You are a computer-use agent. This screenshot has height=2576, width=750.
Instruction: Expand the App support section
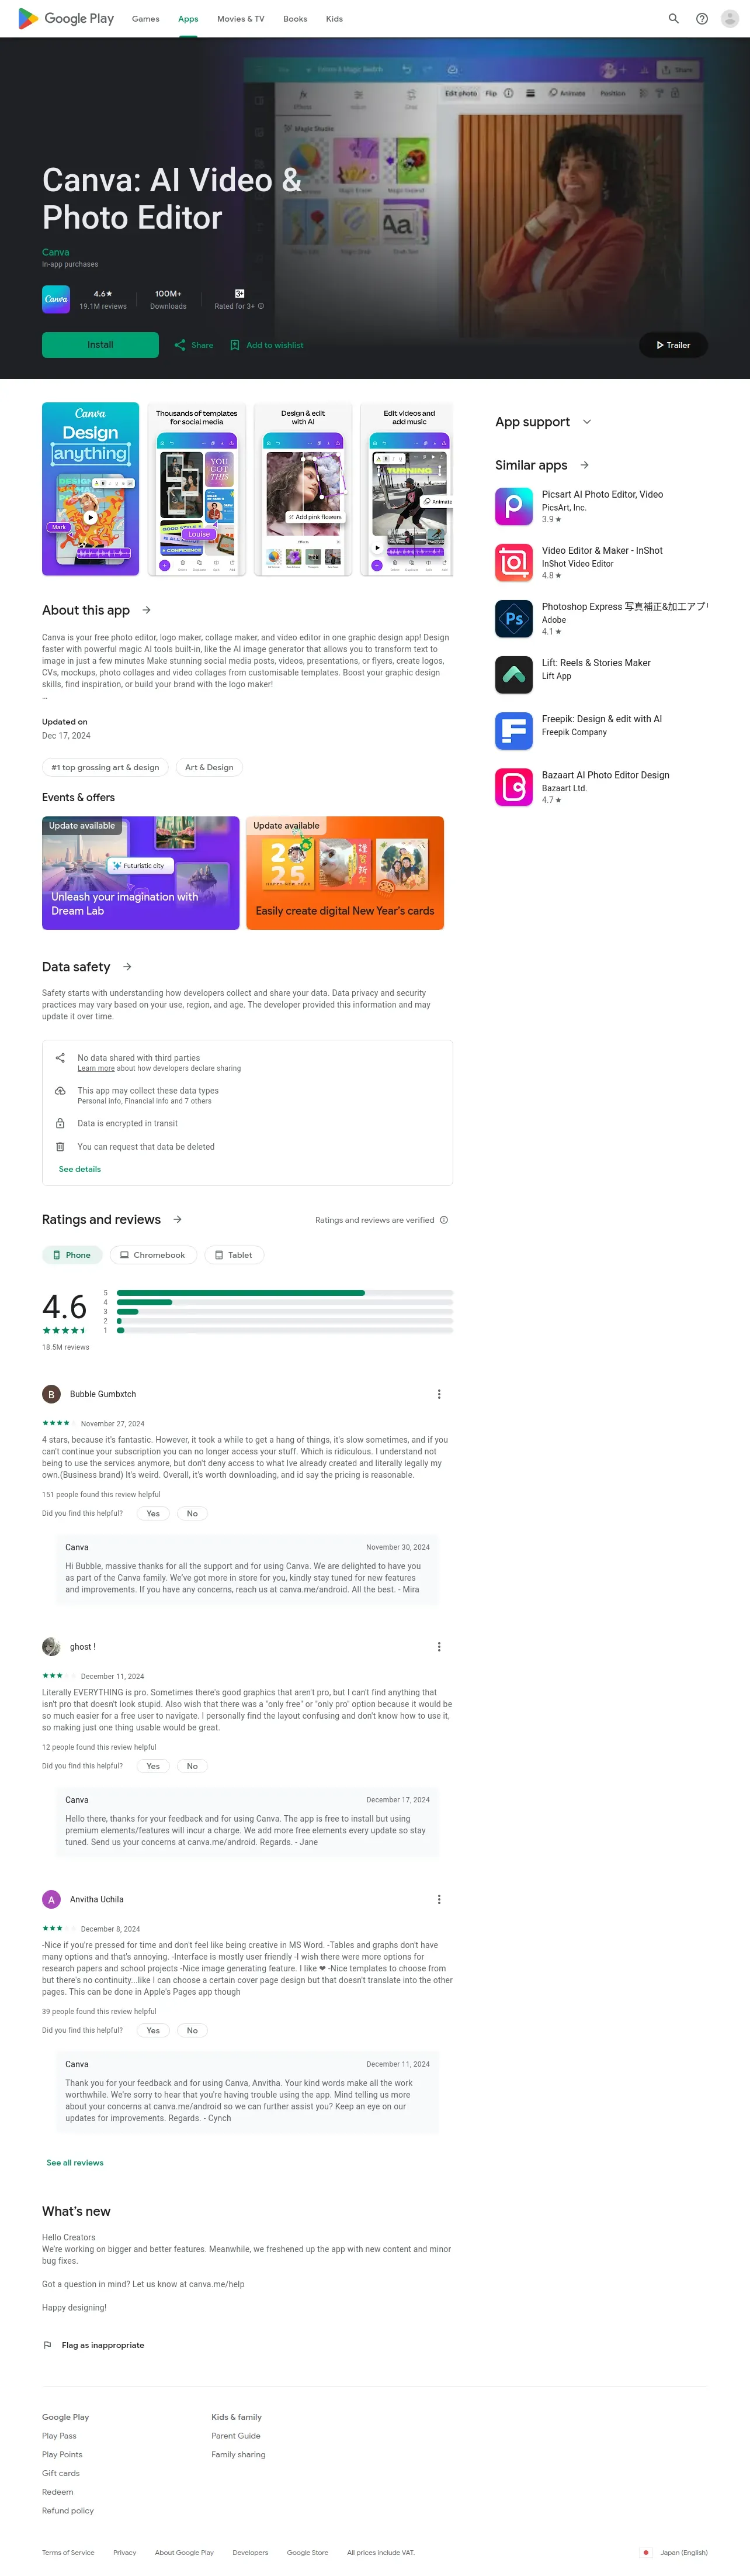tap(587, 422)
